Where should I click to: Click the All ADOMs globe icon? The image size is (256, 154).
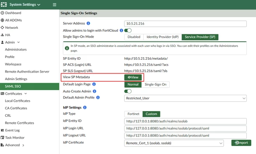coord(2,20)
